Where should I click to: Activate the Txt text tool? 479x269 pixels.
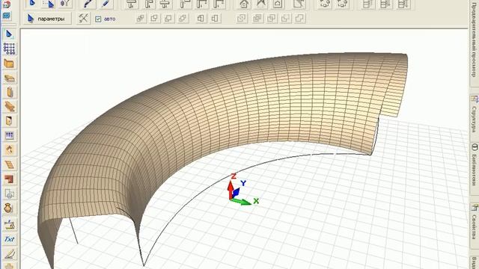9,239
